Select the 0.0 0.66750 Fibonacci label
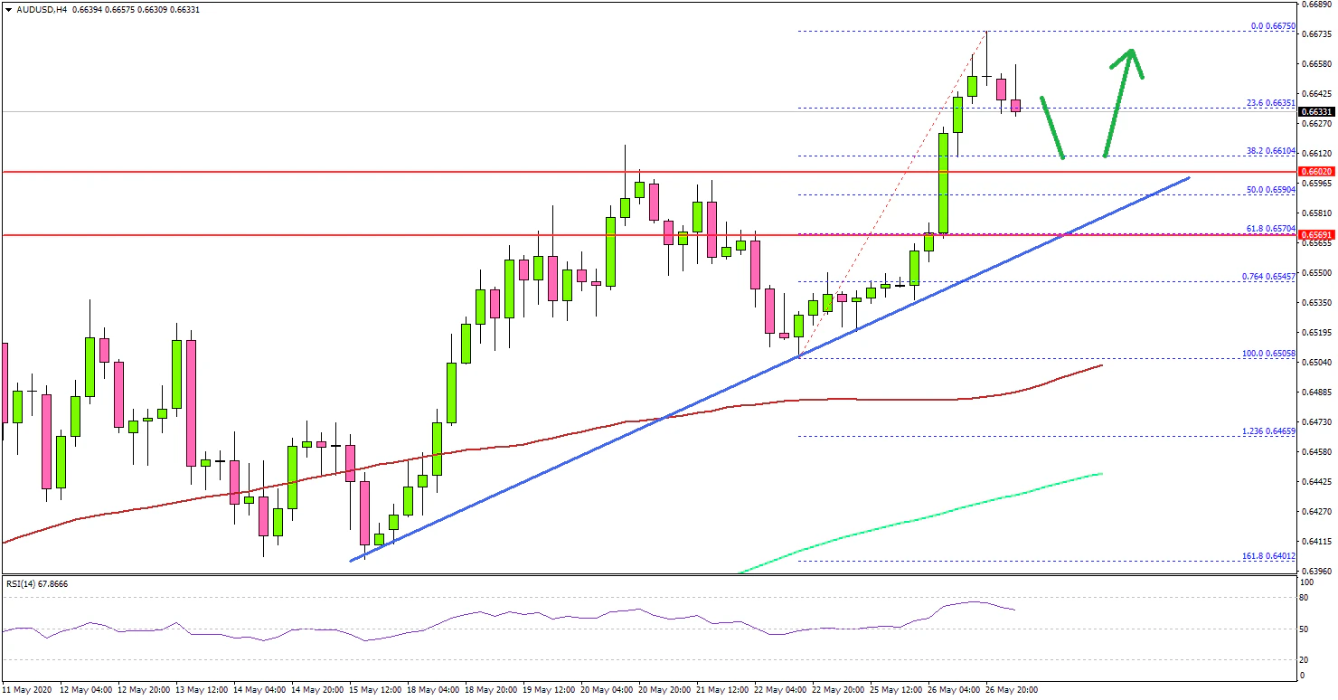1338x700 pixels. tap(1273, 26)
